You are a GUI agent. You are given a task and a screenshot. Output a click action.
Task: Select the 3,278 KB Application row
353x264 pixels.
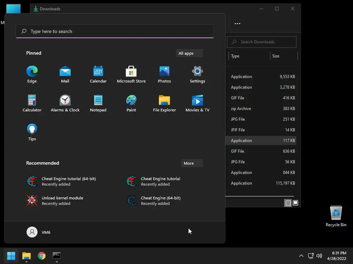261,87
